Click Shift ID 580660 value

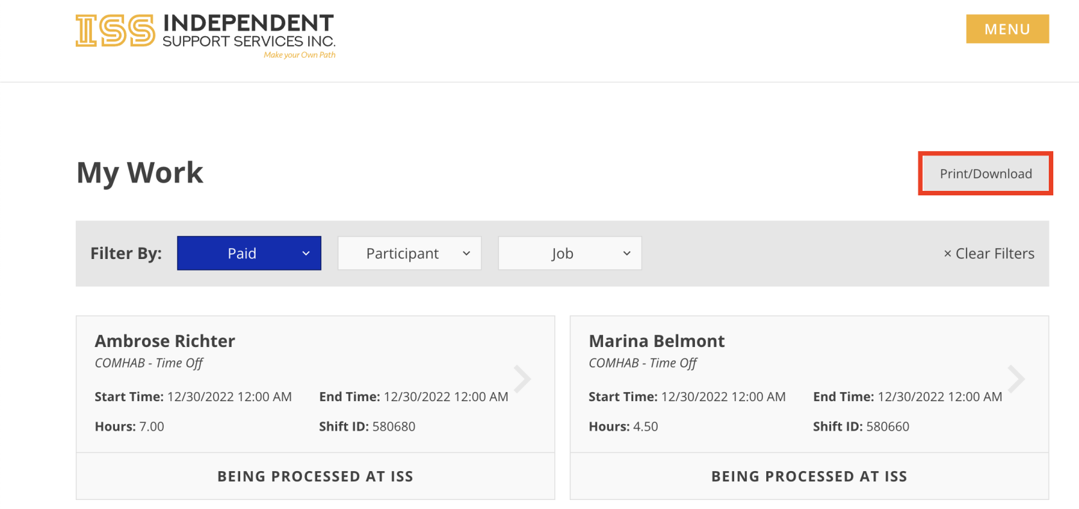(x=888, y=427)
